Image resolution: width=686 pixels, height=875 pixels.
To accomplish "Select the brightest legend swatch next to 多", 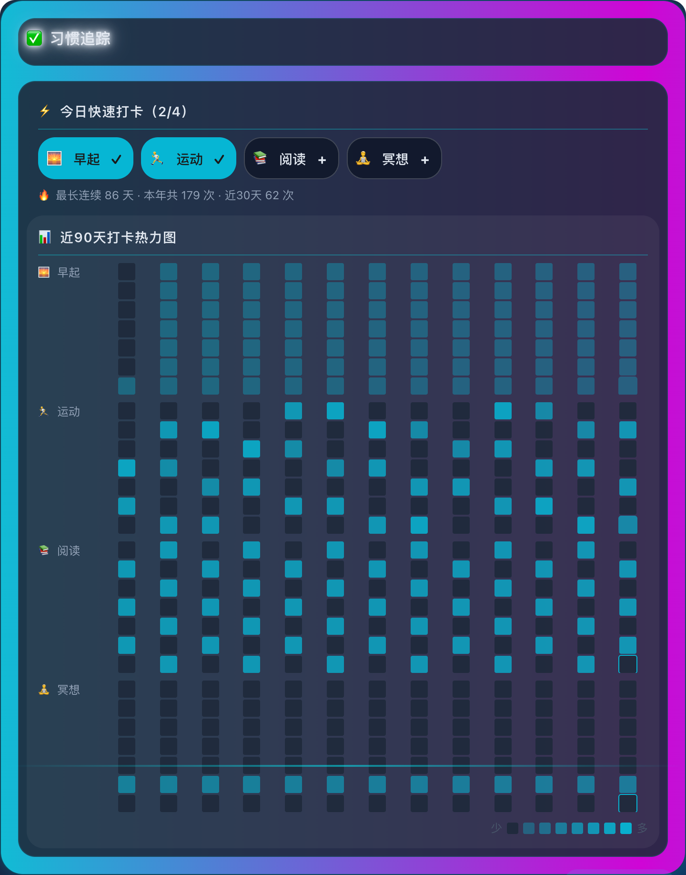I will point(626,828).
